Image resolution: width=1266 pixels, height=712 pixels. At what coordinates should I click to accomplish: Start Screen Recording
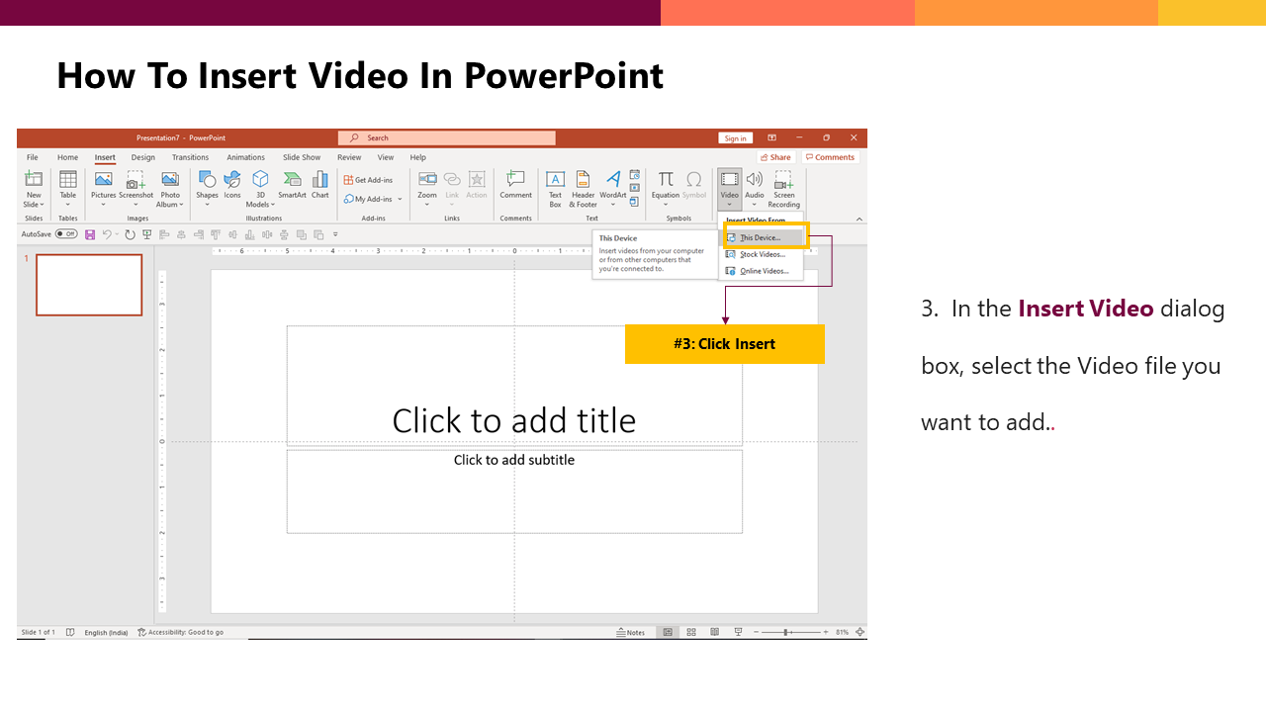tap(783, 187)
